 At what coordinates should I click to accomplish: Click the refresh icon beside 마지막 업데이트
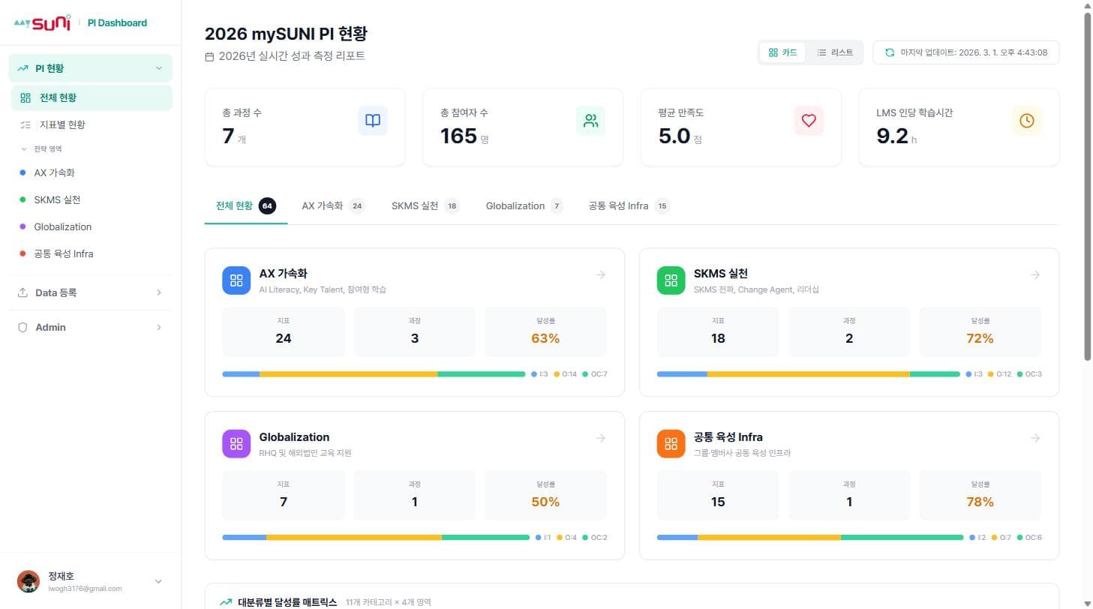[x=890, y=52]
